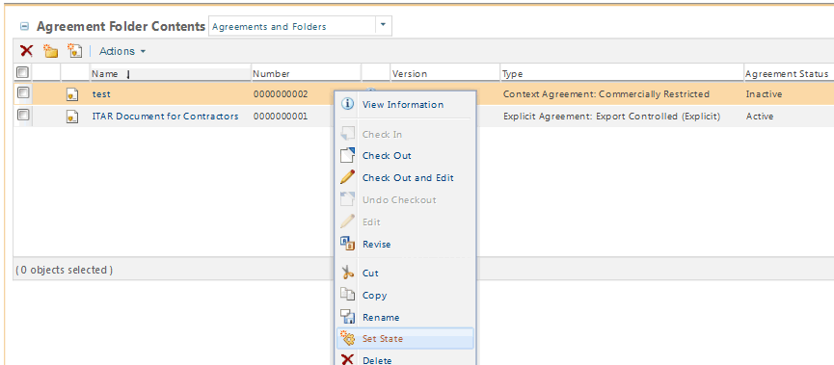
Task: Click the Rename icon in context menu
Action: [347, 317]
